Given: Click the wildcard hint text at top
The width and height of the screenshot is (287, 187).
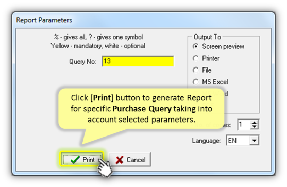Looking at the screenshot, I should coord(98,37).
